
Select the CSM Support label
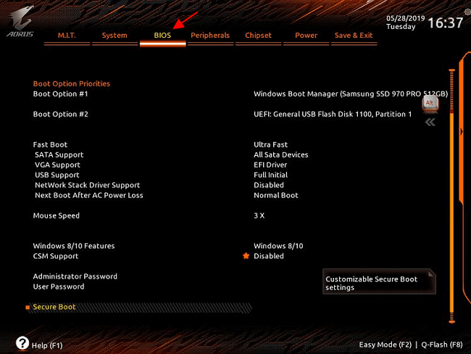(x=56, y=256)
